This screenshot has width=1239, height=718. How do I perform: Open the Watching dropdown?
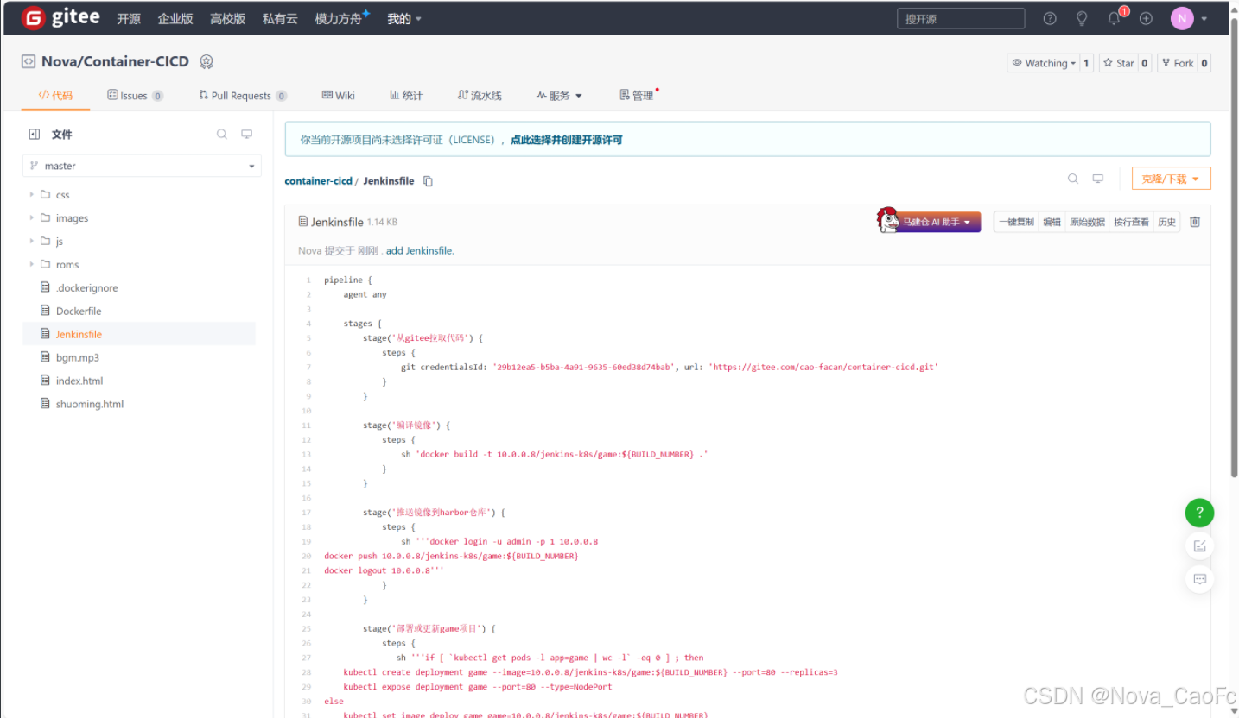tap(1043, 63)
